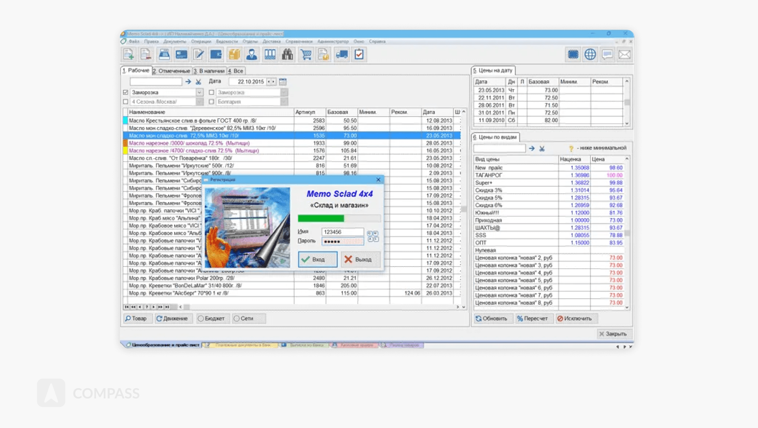Click the clipboard checkmark toolbar icon
Screen dimensions: 758x428
pos(359,55)
